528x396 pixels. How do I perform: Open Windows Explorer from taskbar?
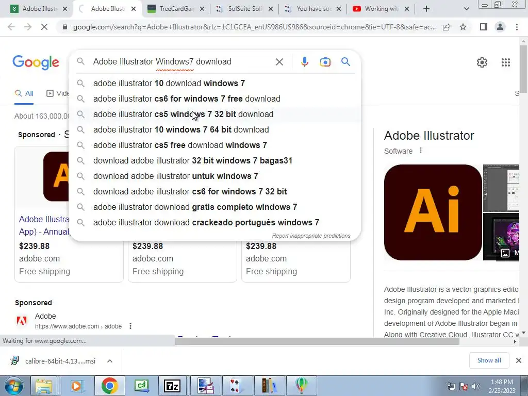pos(44,386)
